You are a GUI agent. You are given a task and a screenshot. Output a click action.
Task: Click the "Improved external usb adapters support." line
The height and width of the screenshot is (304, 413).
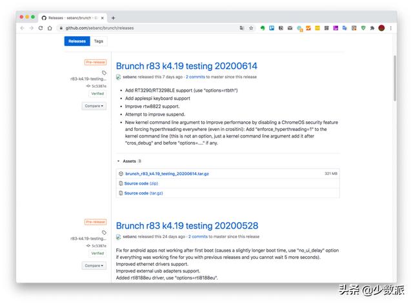pyautogui.click(x=158, y=271)
